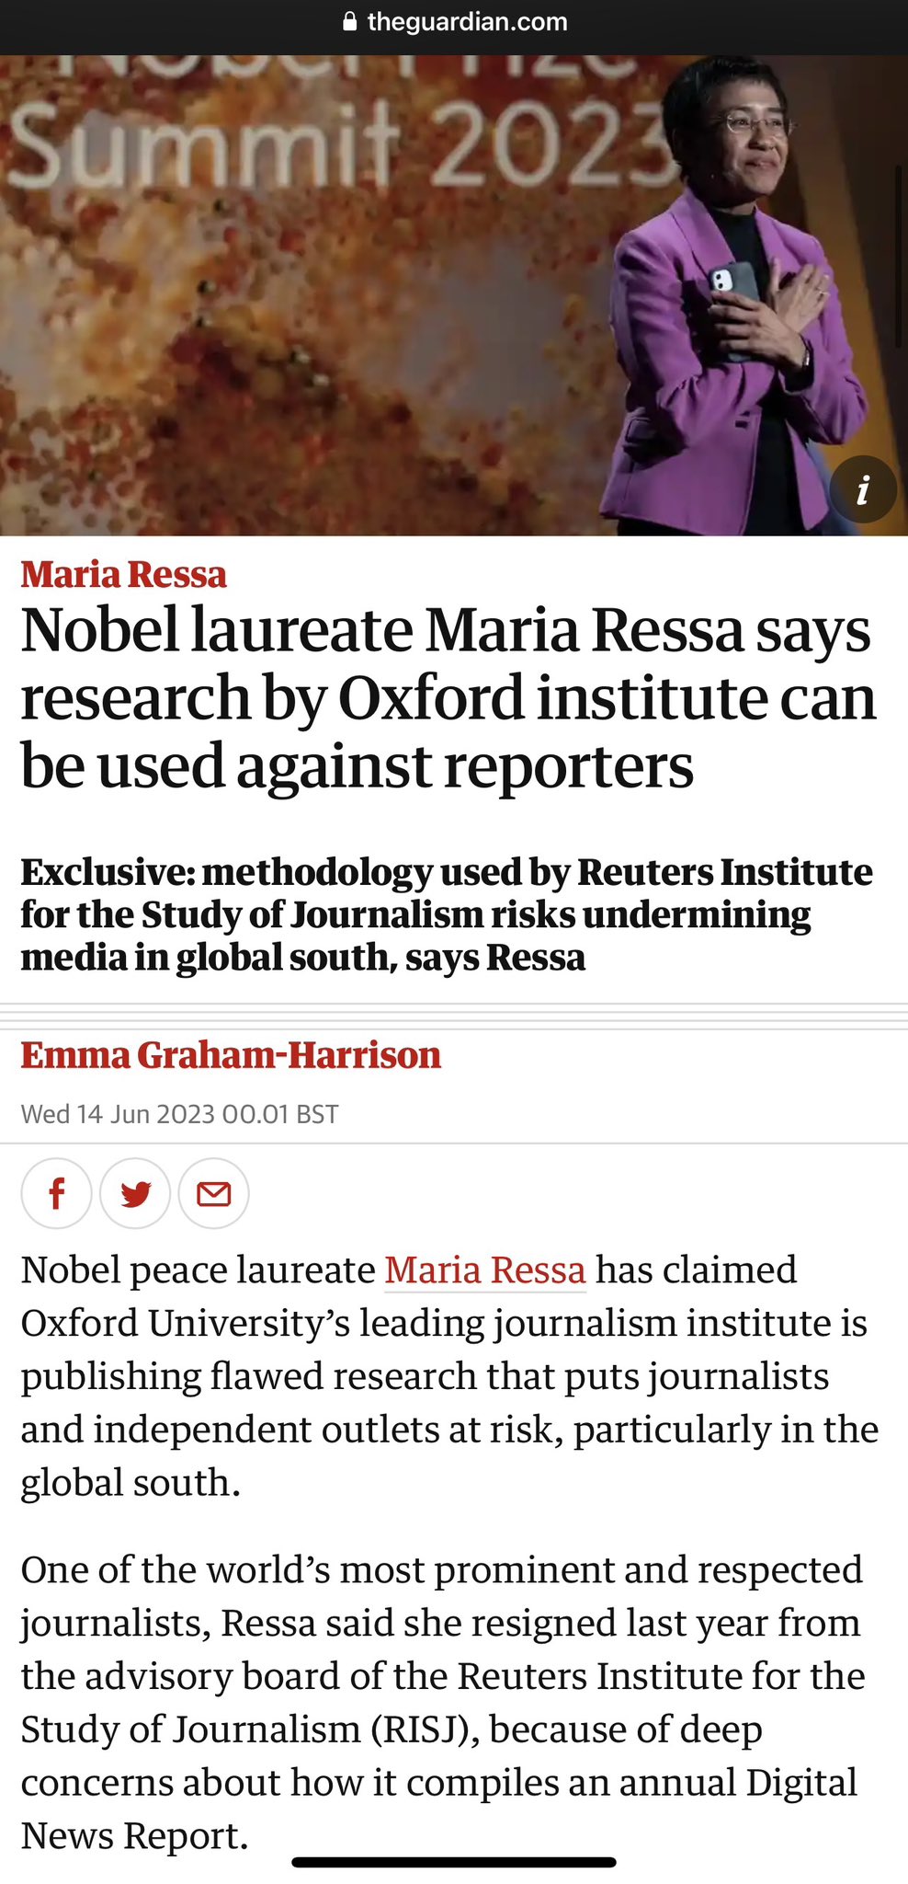Tap the Facebook share icon
Image resolution: width=908 pixels, height=1884 pixels.
pyautogui.click(x=56, y=1193)
